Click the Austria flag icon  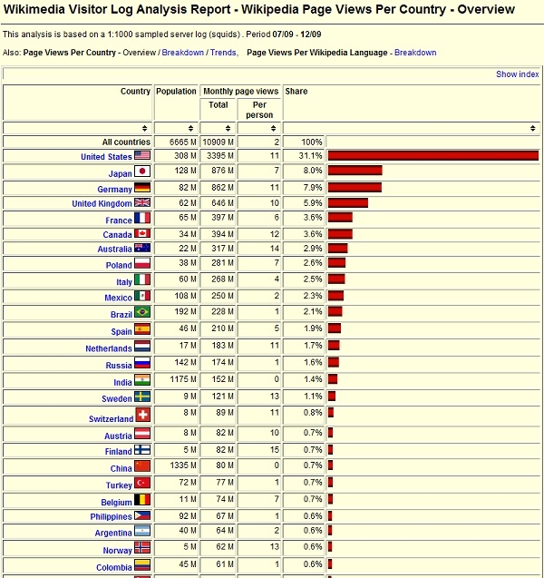[142, 434]
